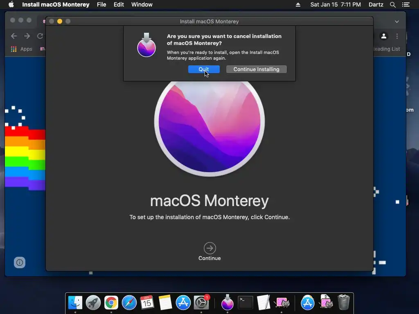Click the Chrome forward arrow
The width and height of the screenshot is (419, 314).
pyautogui.click(x=27, y=36)
